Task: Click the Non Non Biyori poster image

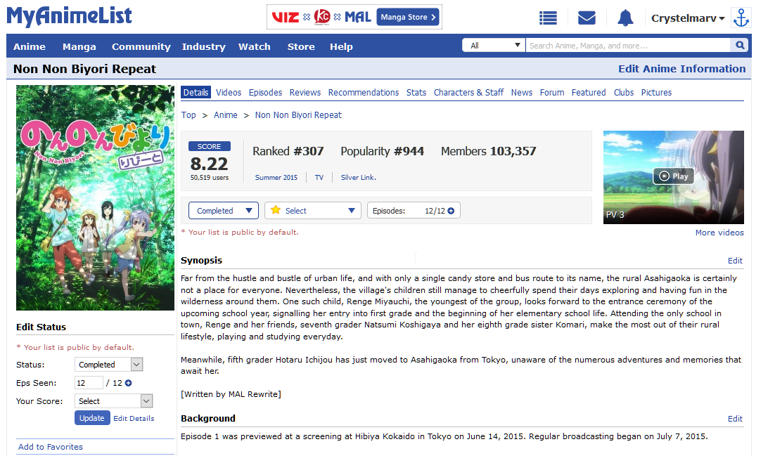Action: pyautogui.click(x=95, y=198)
